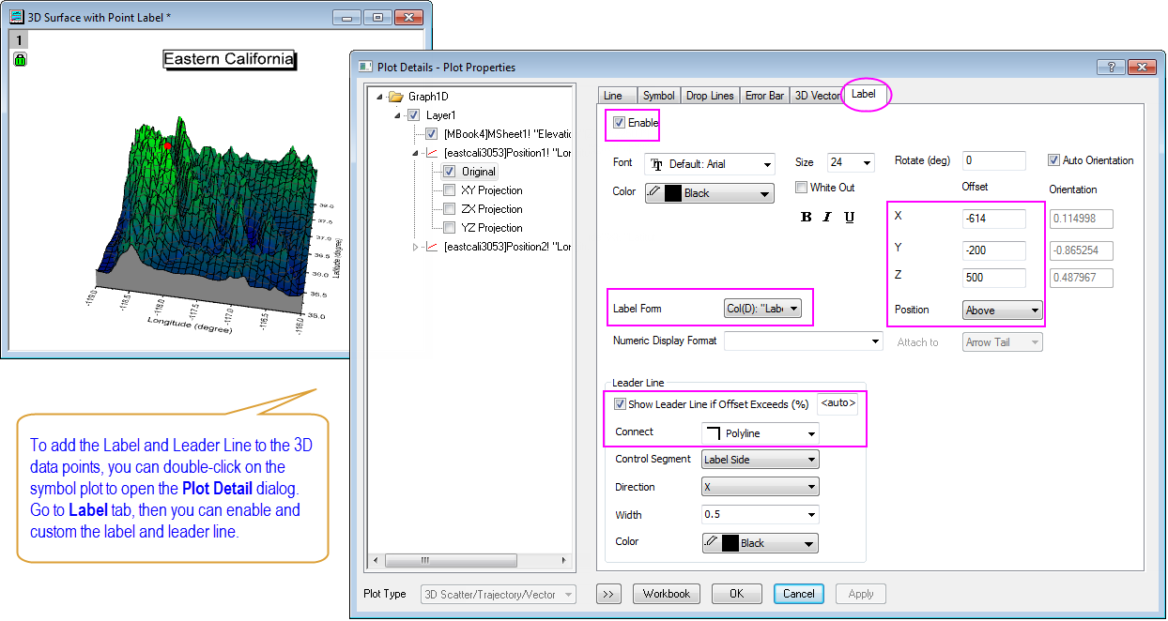Image resolution: width=1168 pixels, height=621 pixels.
Task: Select the Eastern California title in graph
Action: (x=229, y=59)
